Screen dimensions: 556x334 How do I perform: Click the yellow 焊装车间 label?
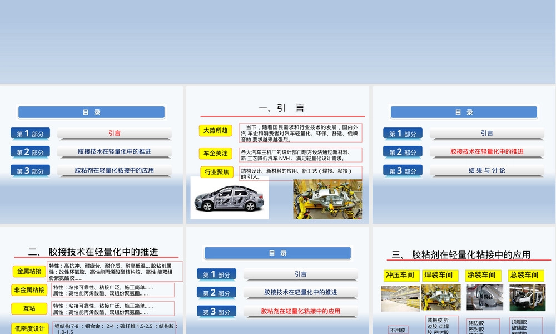[x=439, y=276]
